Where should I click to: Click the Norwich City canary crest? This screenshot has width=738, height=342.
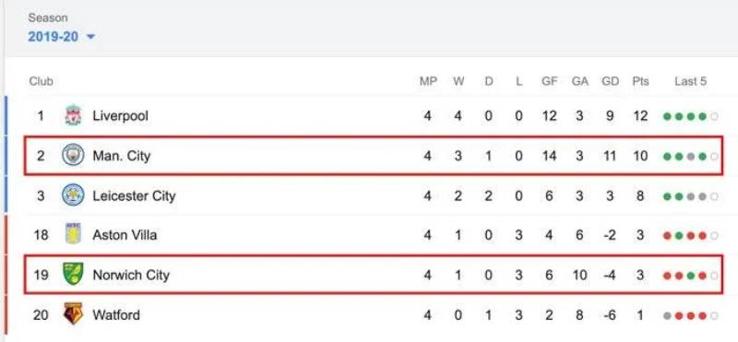click(73, 275)
